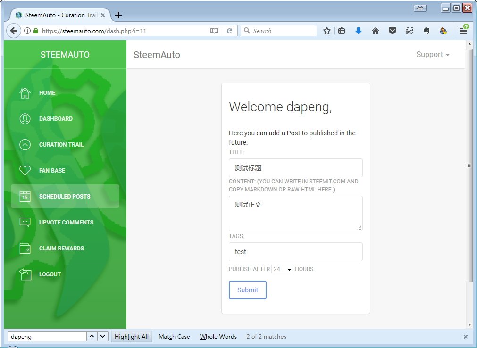Screen dimensions: 477x348
Task: Go to Home in the sidebar
Action: 65,93
